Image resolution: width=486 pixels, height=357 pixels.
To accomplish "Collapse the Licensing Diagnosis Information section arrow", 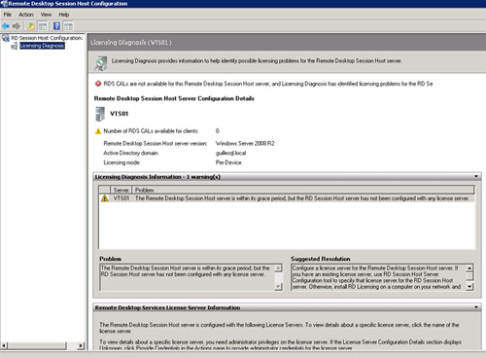I will (x=476, y=176).
